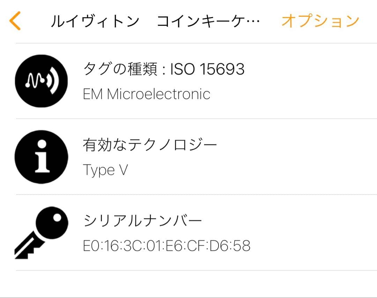Tap the ellipsis at the title's end

tap(253, 22)
